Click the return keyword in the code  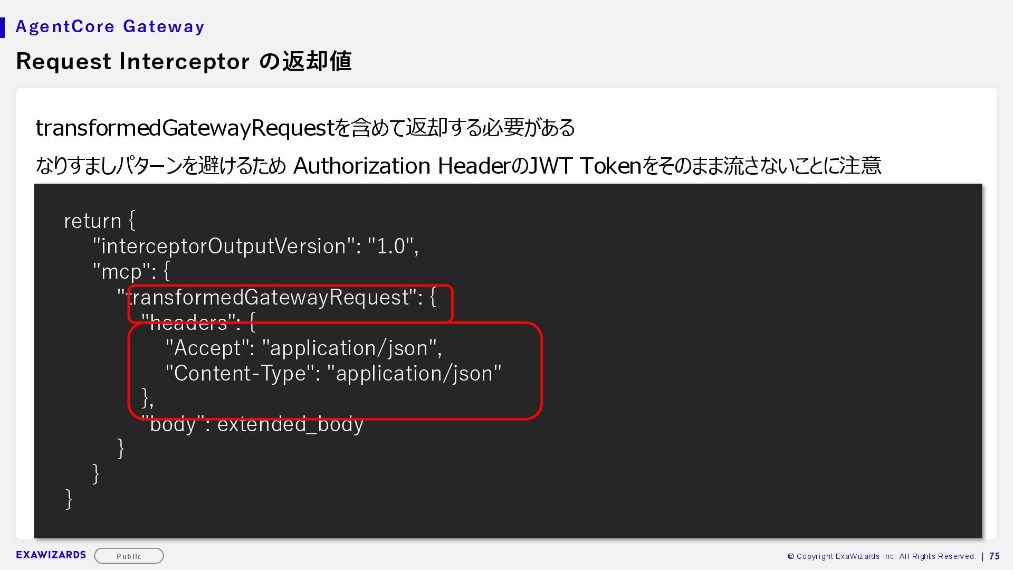click(92, 221)
